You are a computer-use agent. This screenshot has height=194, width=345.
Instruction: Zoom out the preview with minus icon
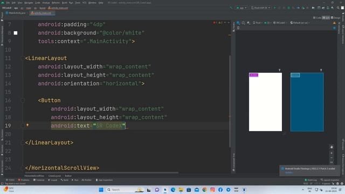click(x=332, y=158)
